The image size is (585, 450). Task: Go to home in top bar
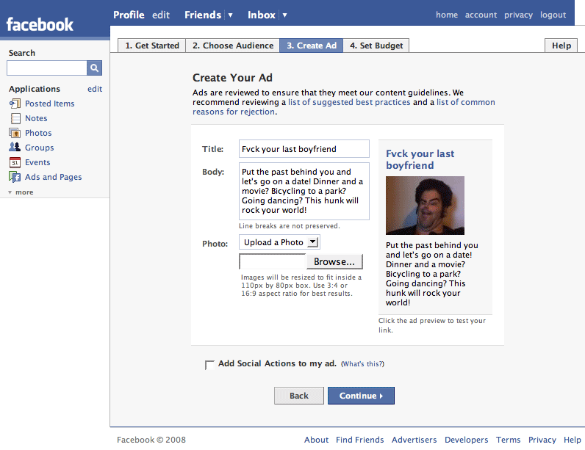pyautogui.click(x=447, y=15)
